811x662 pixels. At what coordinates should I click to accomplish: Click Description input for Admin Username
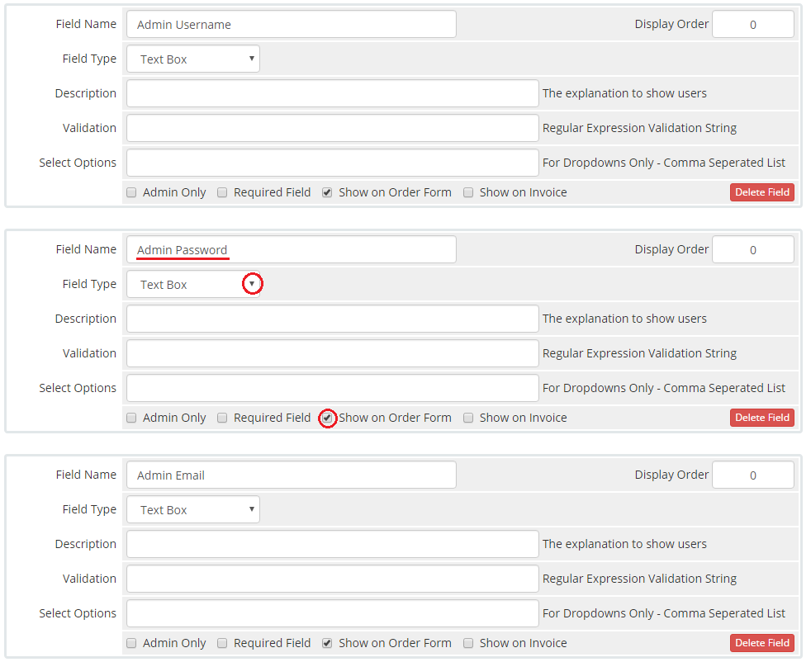[333, 93]
